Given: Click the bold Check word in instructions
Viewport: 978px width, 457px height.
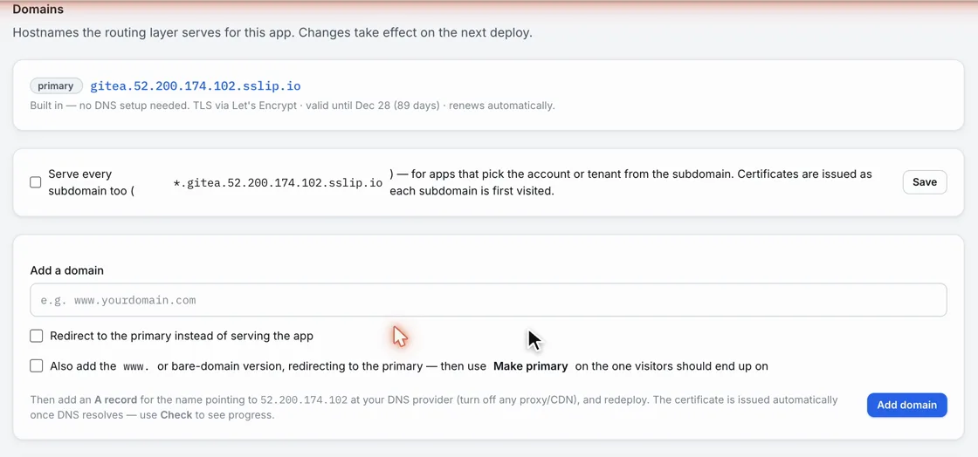Looking at the screenshot, I should coord(176,415).
